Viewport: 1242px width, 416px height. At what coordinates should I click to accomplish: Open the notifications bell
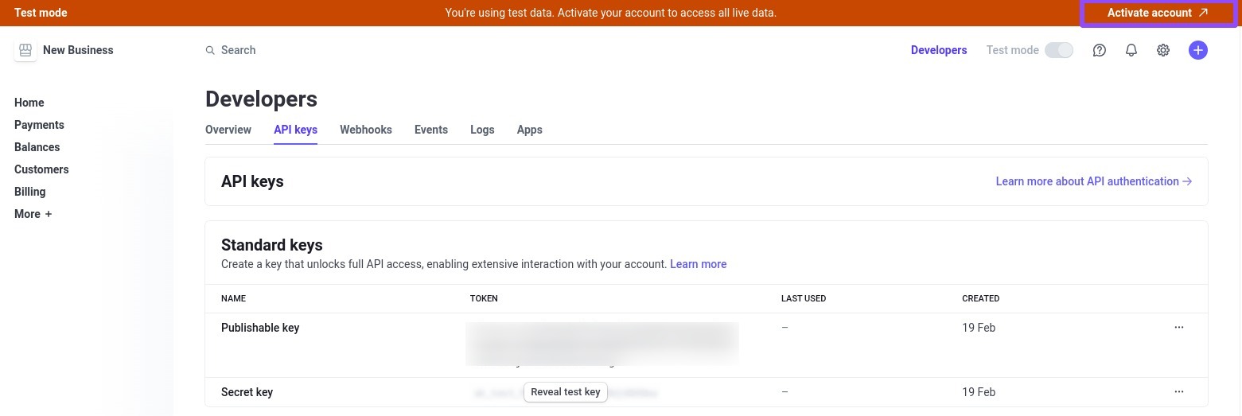[1131, 50]
